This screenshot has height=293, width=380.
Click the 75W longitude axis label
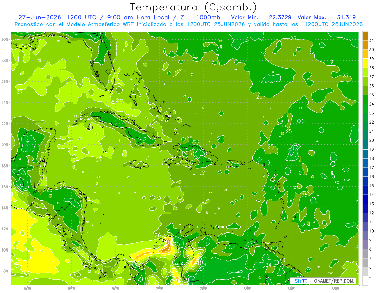coord(159,289)
